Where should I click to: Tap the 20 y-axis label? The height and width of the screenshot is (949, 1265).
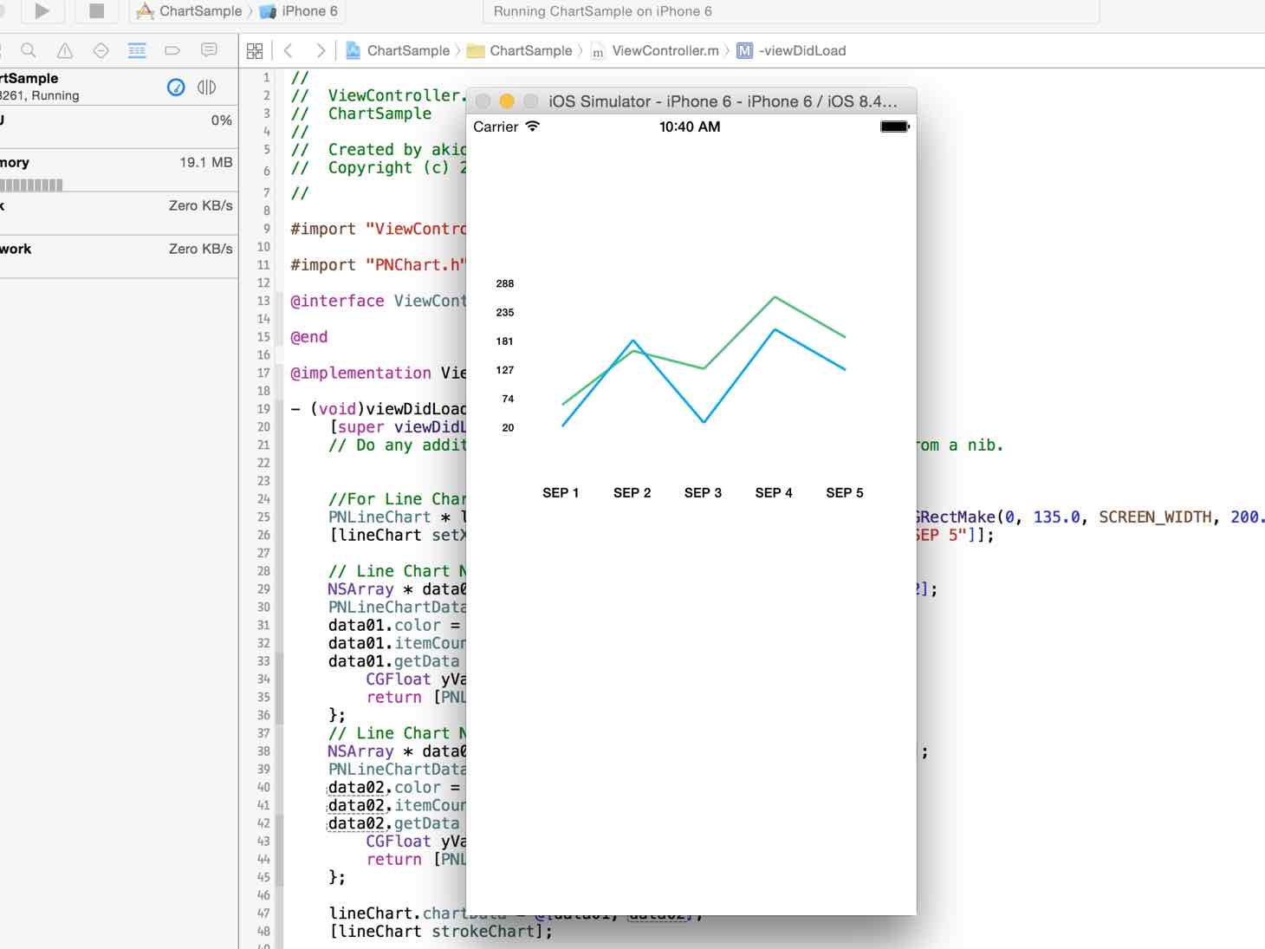pos(508,427)
